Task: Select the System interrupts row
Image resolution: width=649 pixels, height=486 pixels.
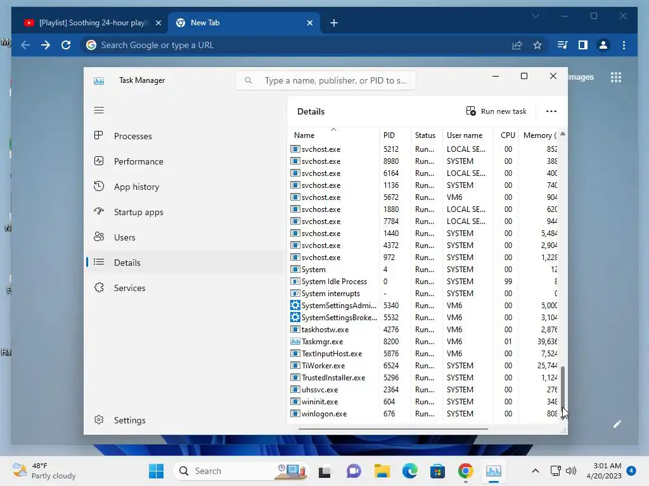Action: (x=423, y=294)
